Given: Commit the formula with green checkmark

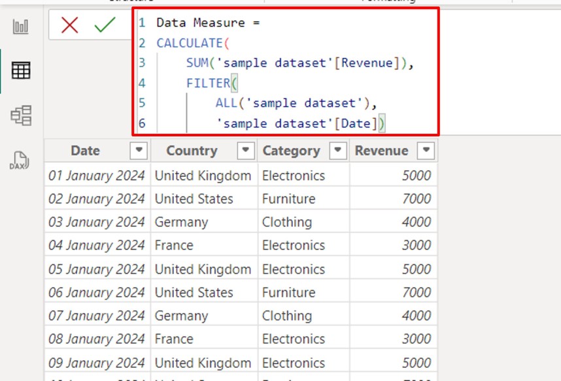Looking at the screenshot, I should (105, 25).
